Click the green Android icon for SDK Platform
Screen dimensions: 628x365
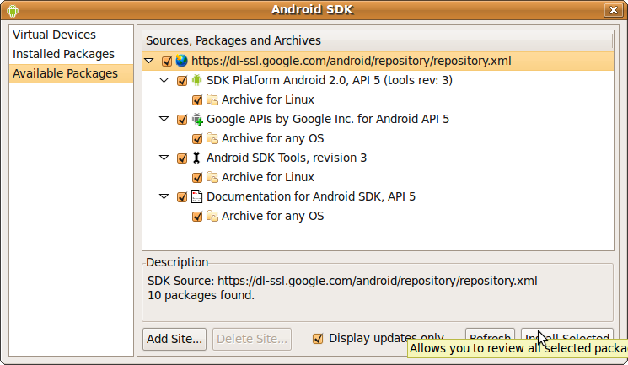196,80
